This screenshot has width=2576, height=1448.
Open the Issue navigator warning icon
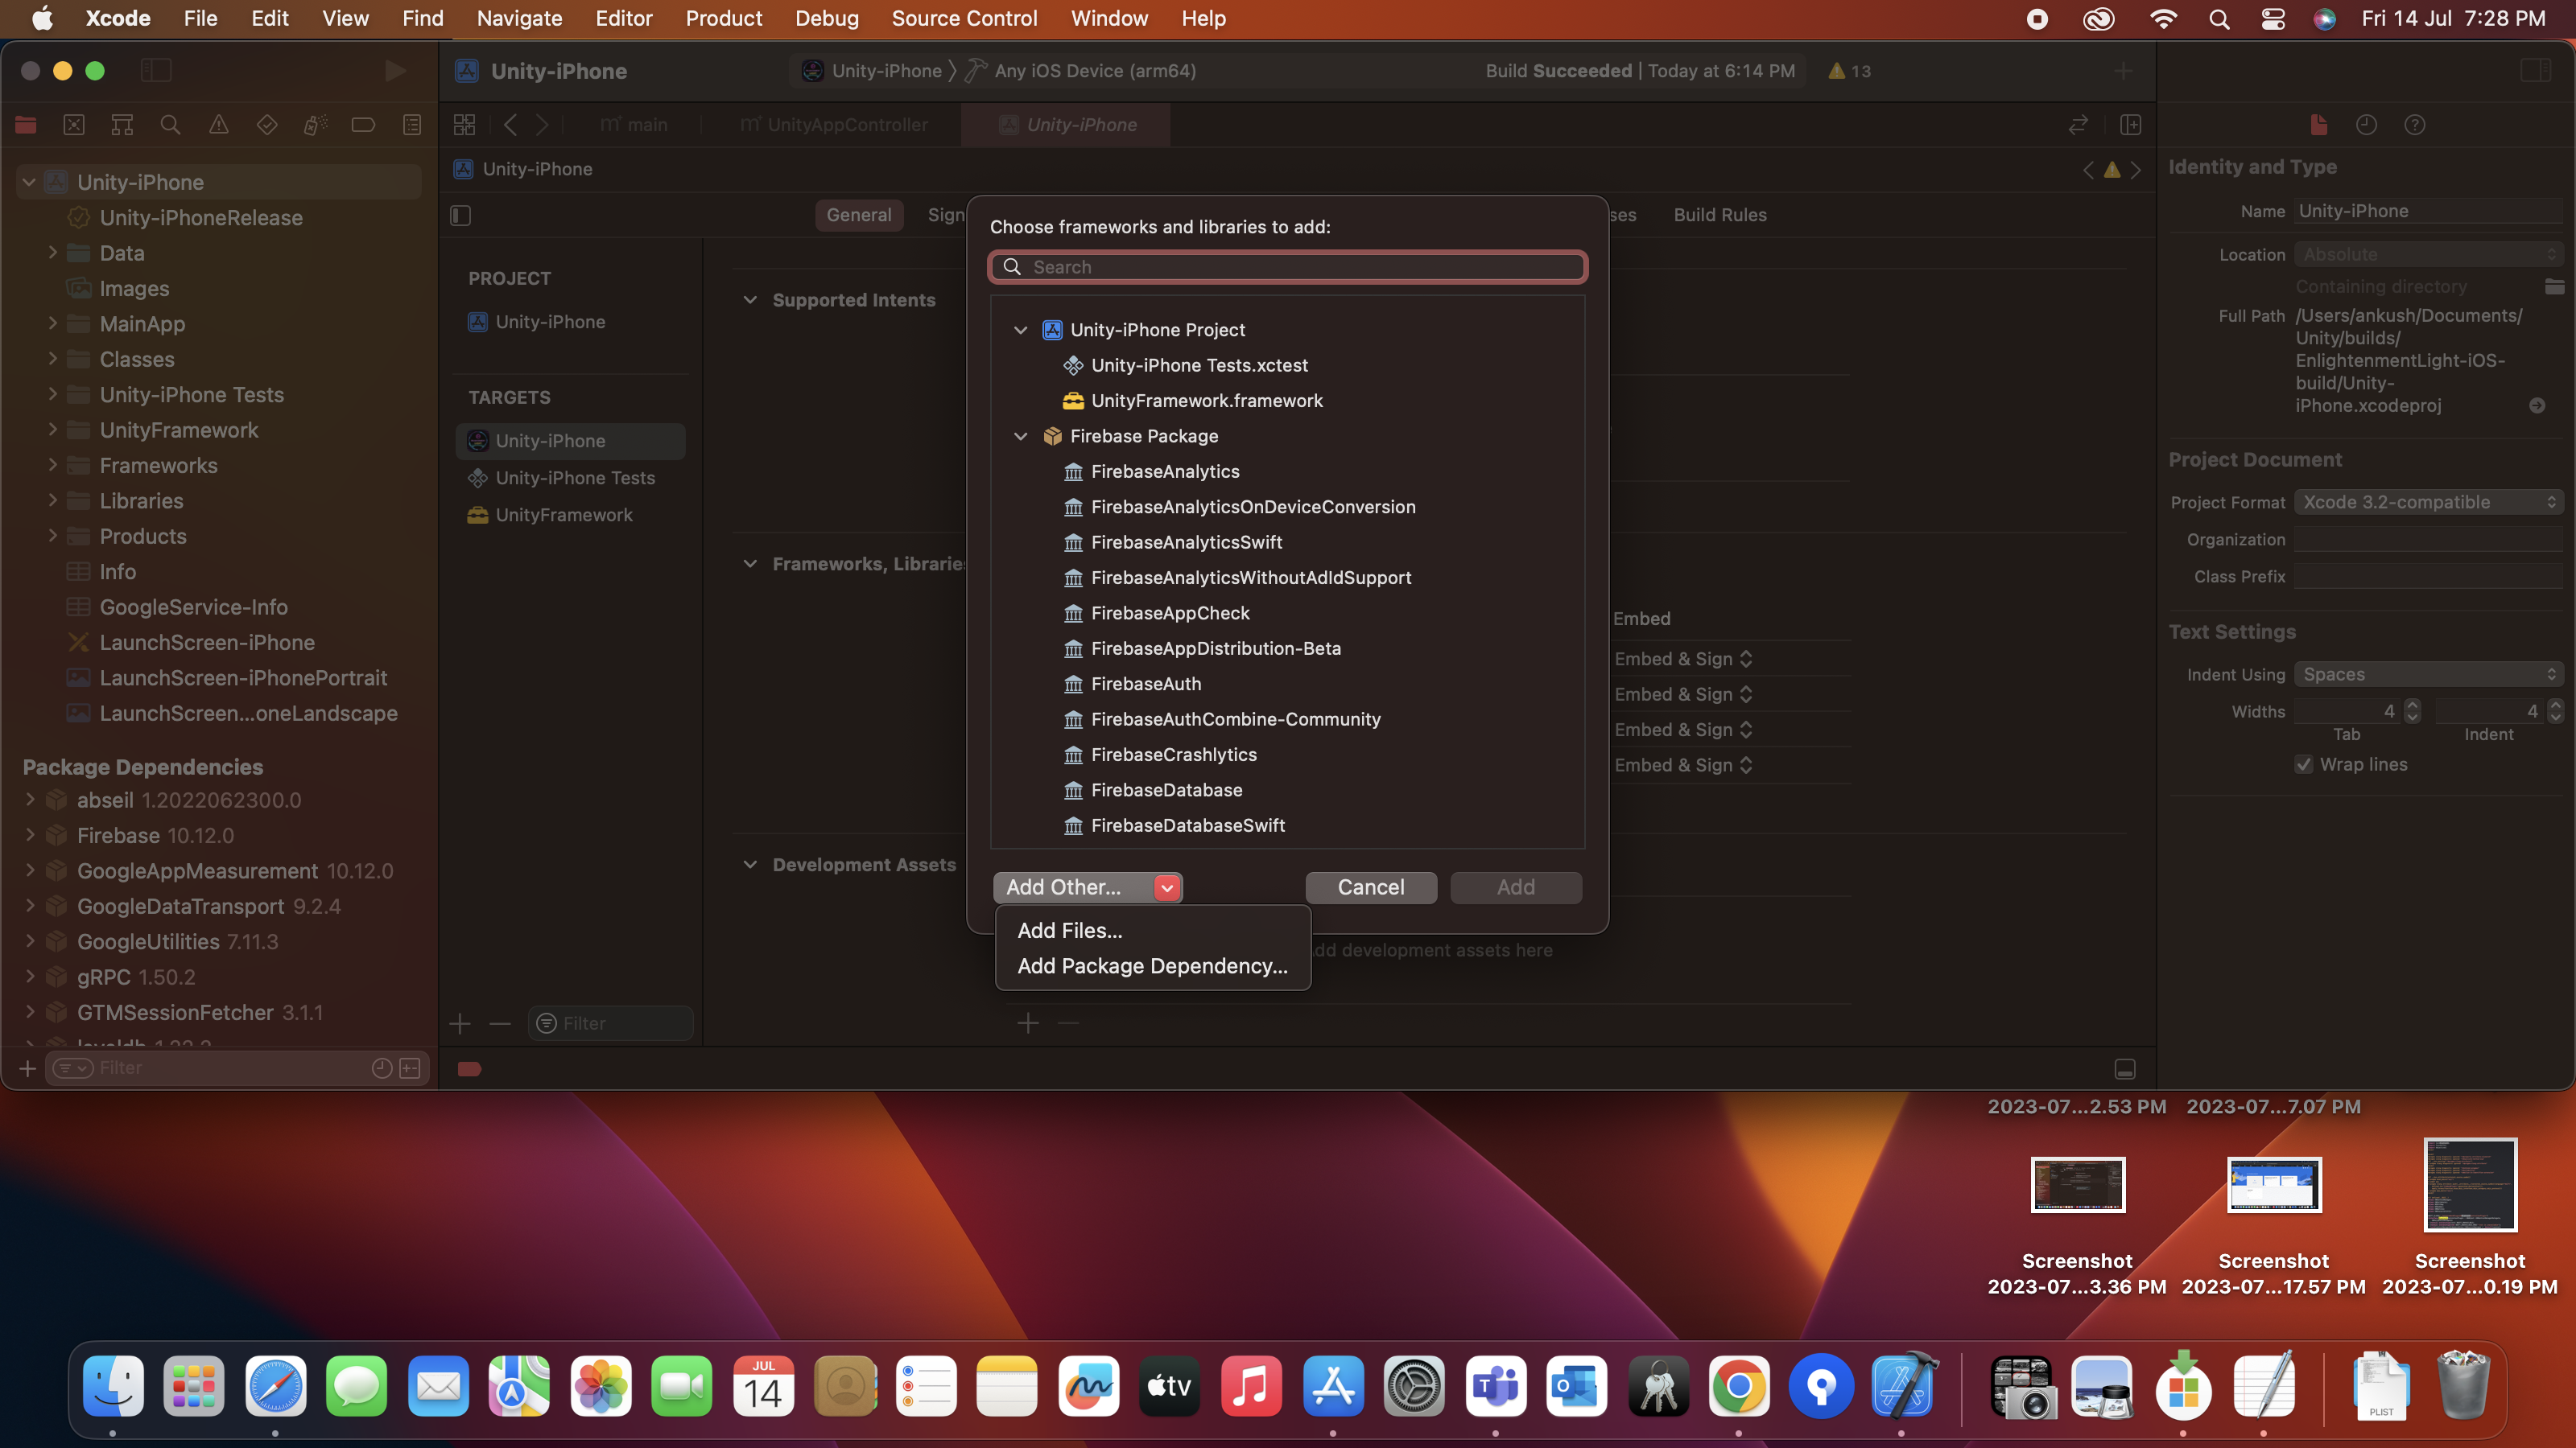[x=218, y=125]
